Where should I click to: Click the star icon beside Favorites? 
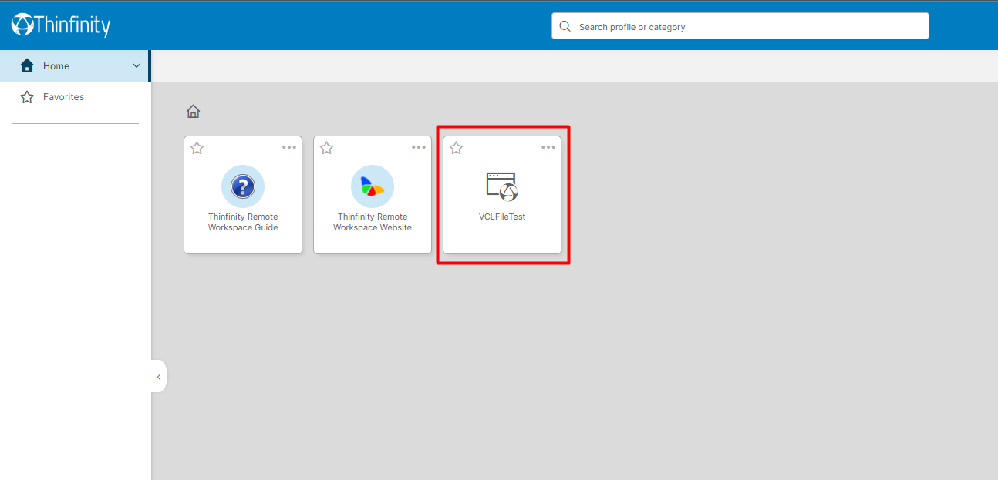coord(27,97)
